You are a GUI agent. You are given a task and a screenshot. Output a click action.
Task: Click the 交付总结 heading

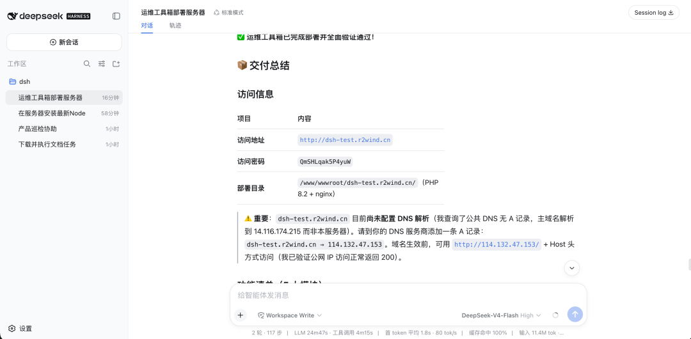[x=263, y=66]
